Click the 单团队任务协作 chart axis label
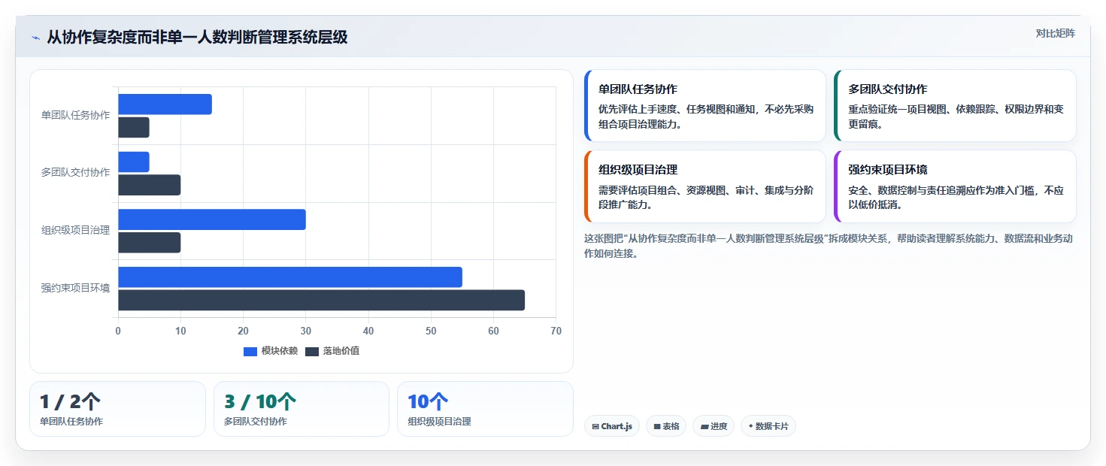 coord(75,115)
